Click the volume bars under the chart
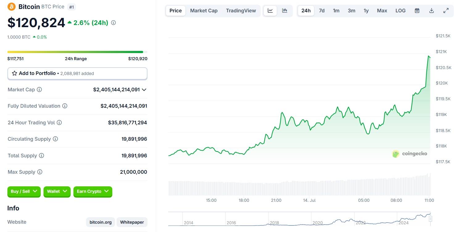This screenshot has height=232, width=460. 299,184
